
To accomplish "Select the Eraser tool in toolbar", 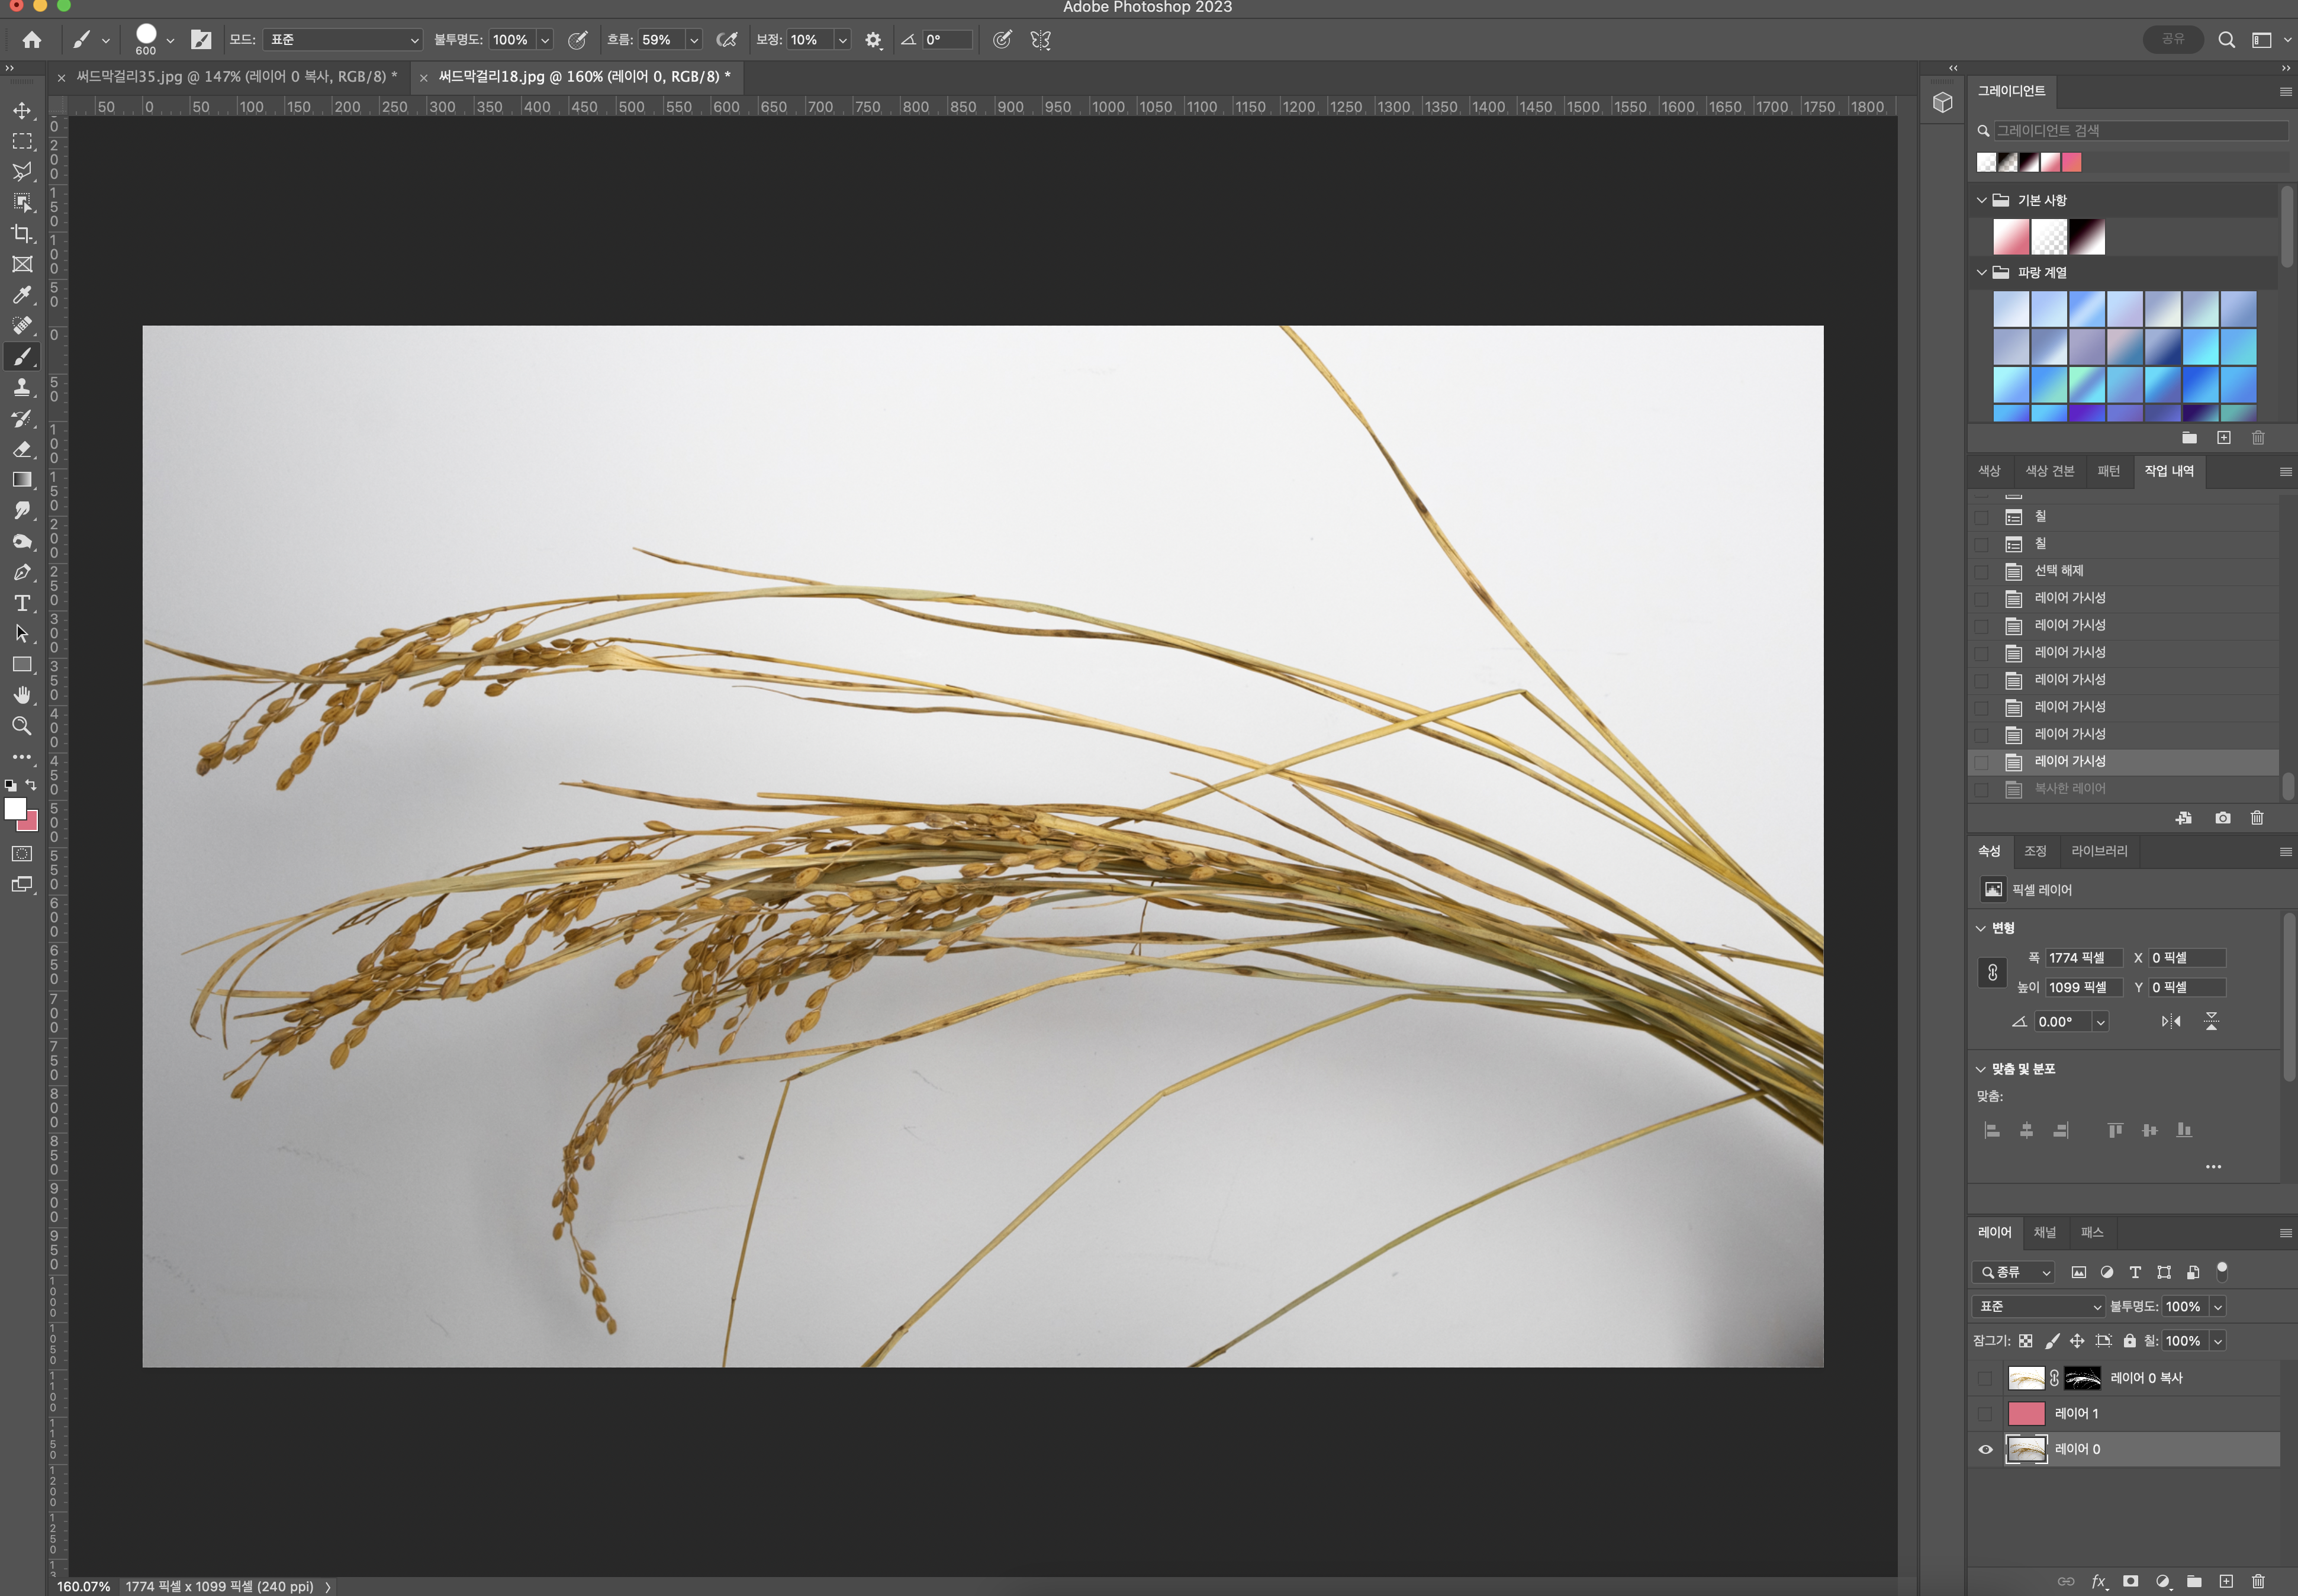I will [x=22, y=449].
